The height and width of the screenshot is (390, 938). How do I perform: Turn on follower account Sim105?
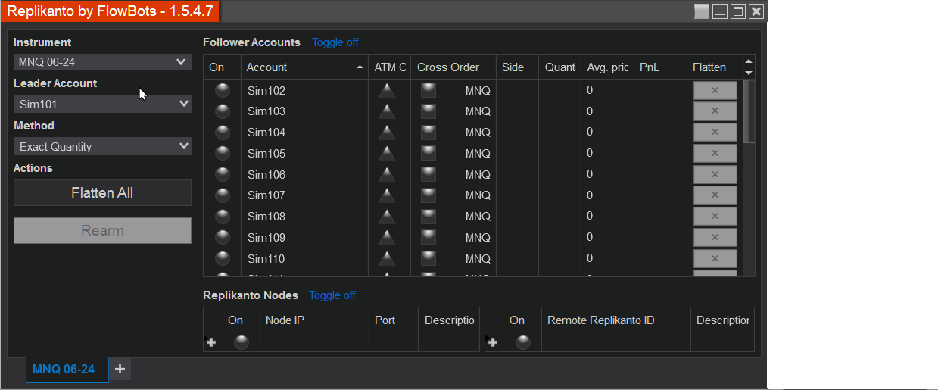click(x=223, y=154)
